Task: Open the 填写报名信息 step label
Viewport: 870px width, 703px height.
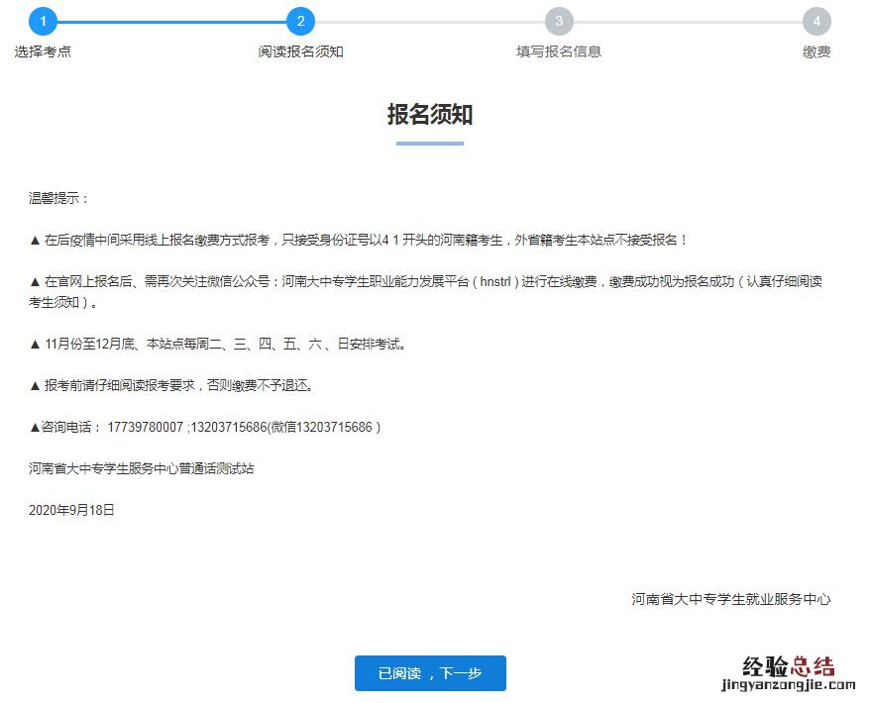Action: click(559, 51)
